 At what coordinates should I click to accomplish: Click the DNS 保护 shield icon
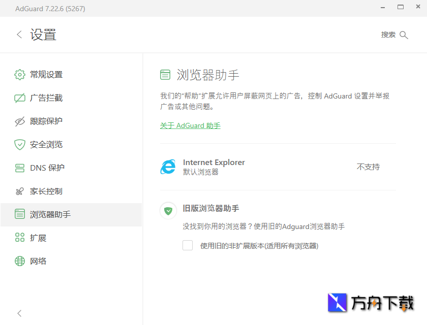19,168
